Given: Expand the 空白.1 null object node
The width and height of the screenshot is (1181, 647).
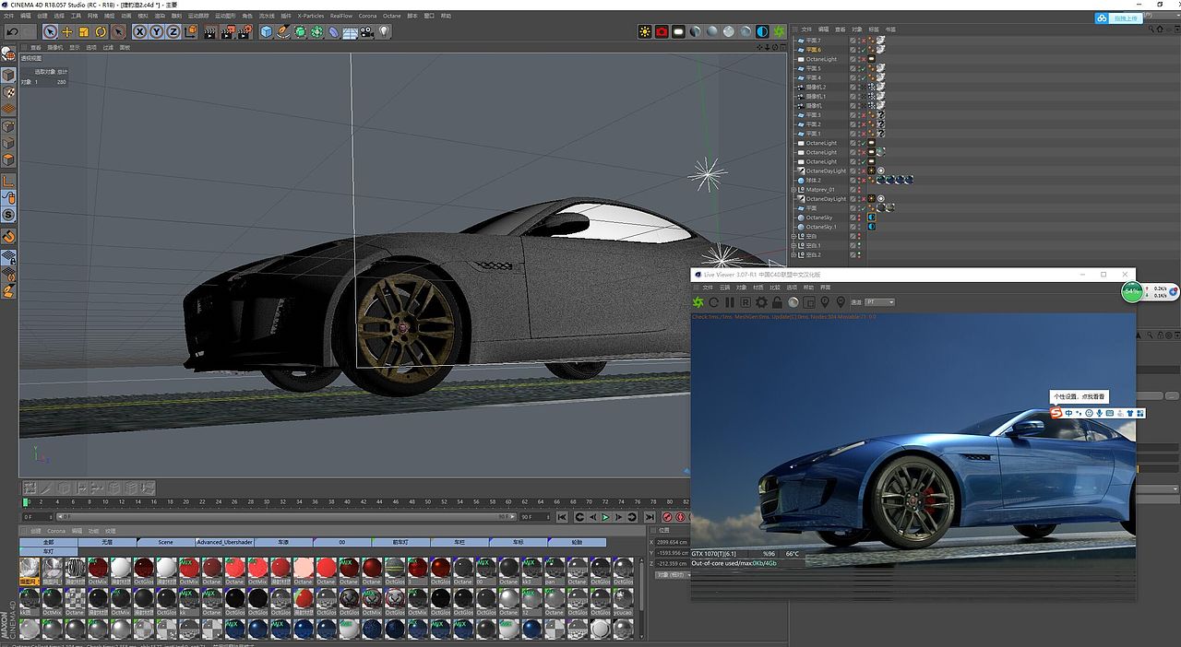Looking at the screenshot, I should coord(793,246).
